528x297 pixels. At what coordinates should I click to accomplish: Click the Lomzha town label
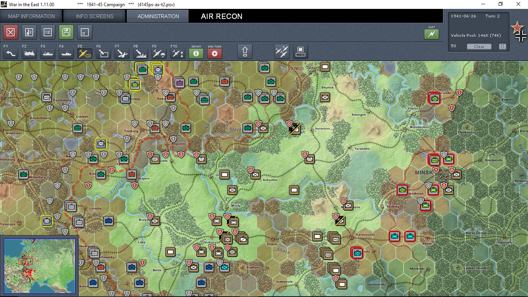95,208
